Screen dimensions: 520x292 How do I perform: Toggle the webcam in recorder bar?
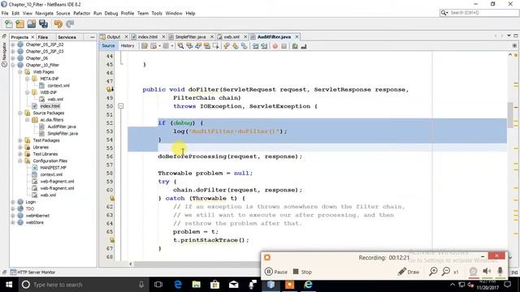pos(473,272)
